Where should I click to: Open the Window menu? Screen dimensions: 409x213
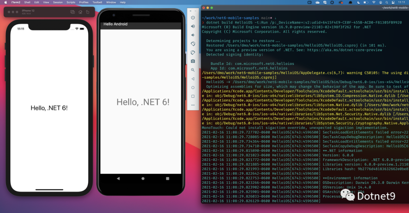[x=111, y=2]
